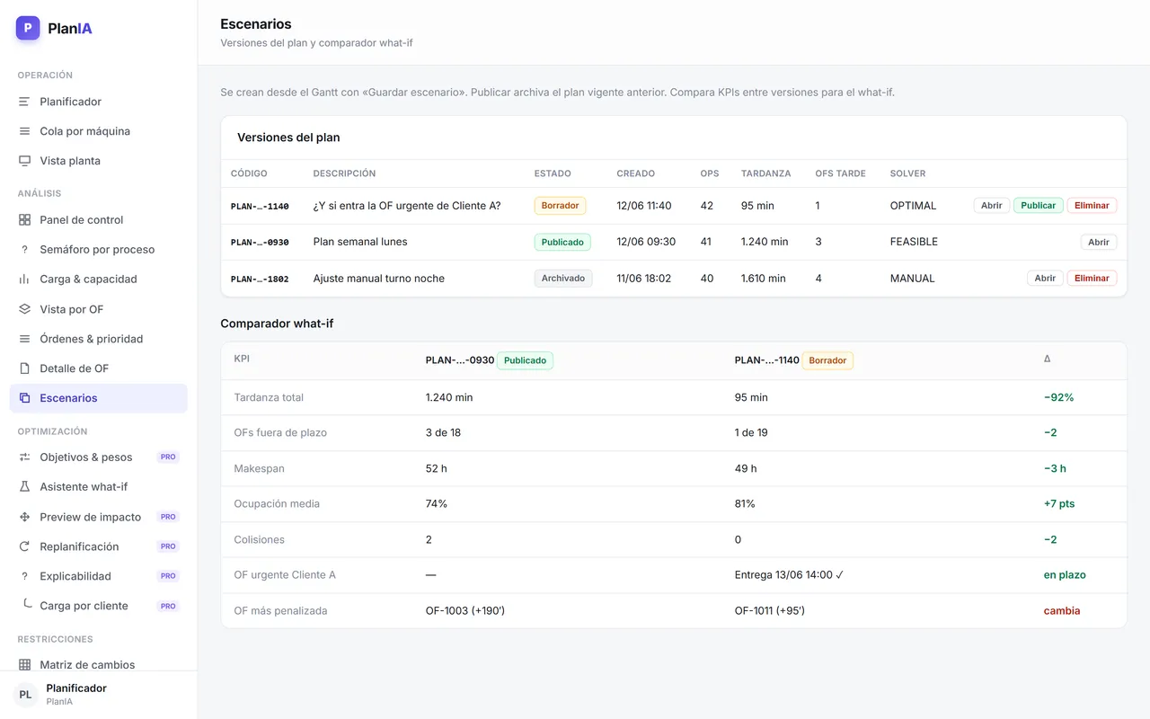Open Panel de control grid icon
Viewport: 1150px width, 719px height.
click(24, 220)
